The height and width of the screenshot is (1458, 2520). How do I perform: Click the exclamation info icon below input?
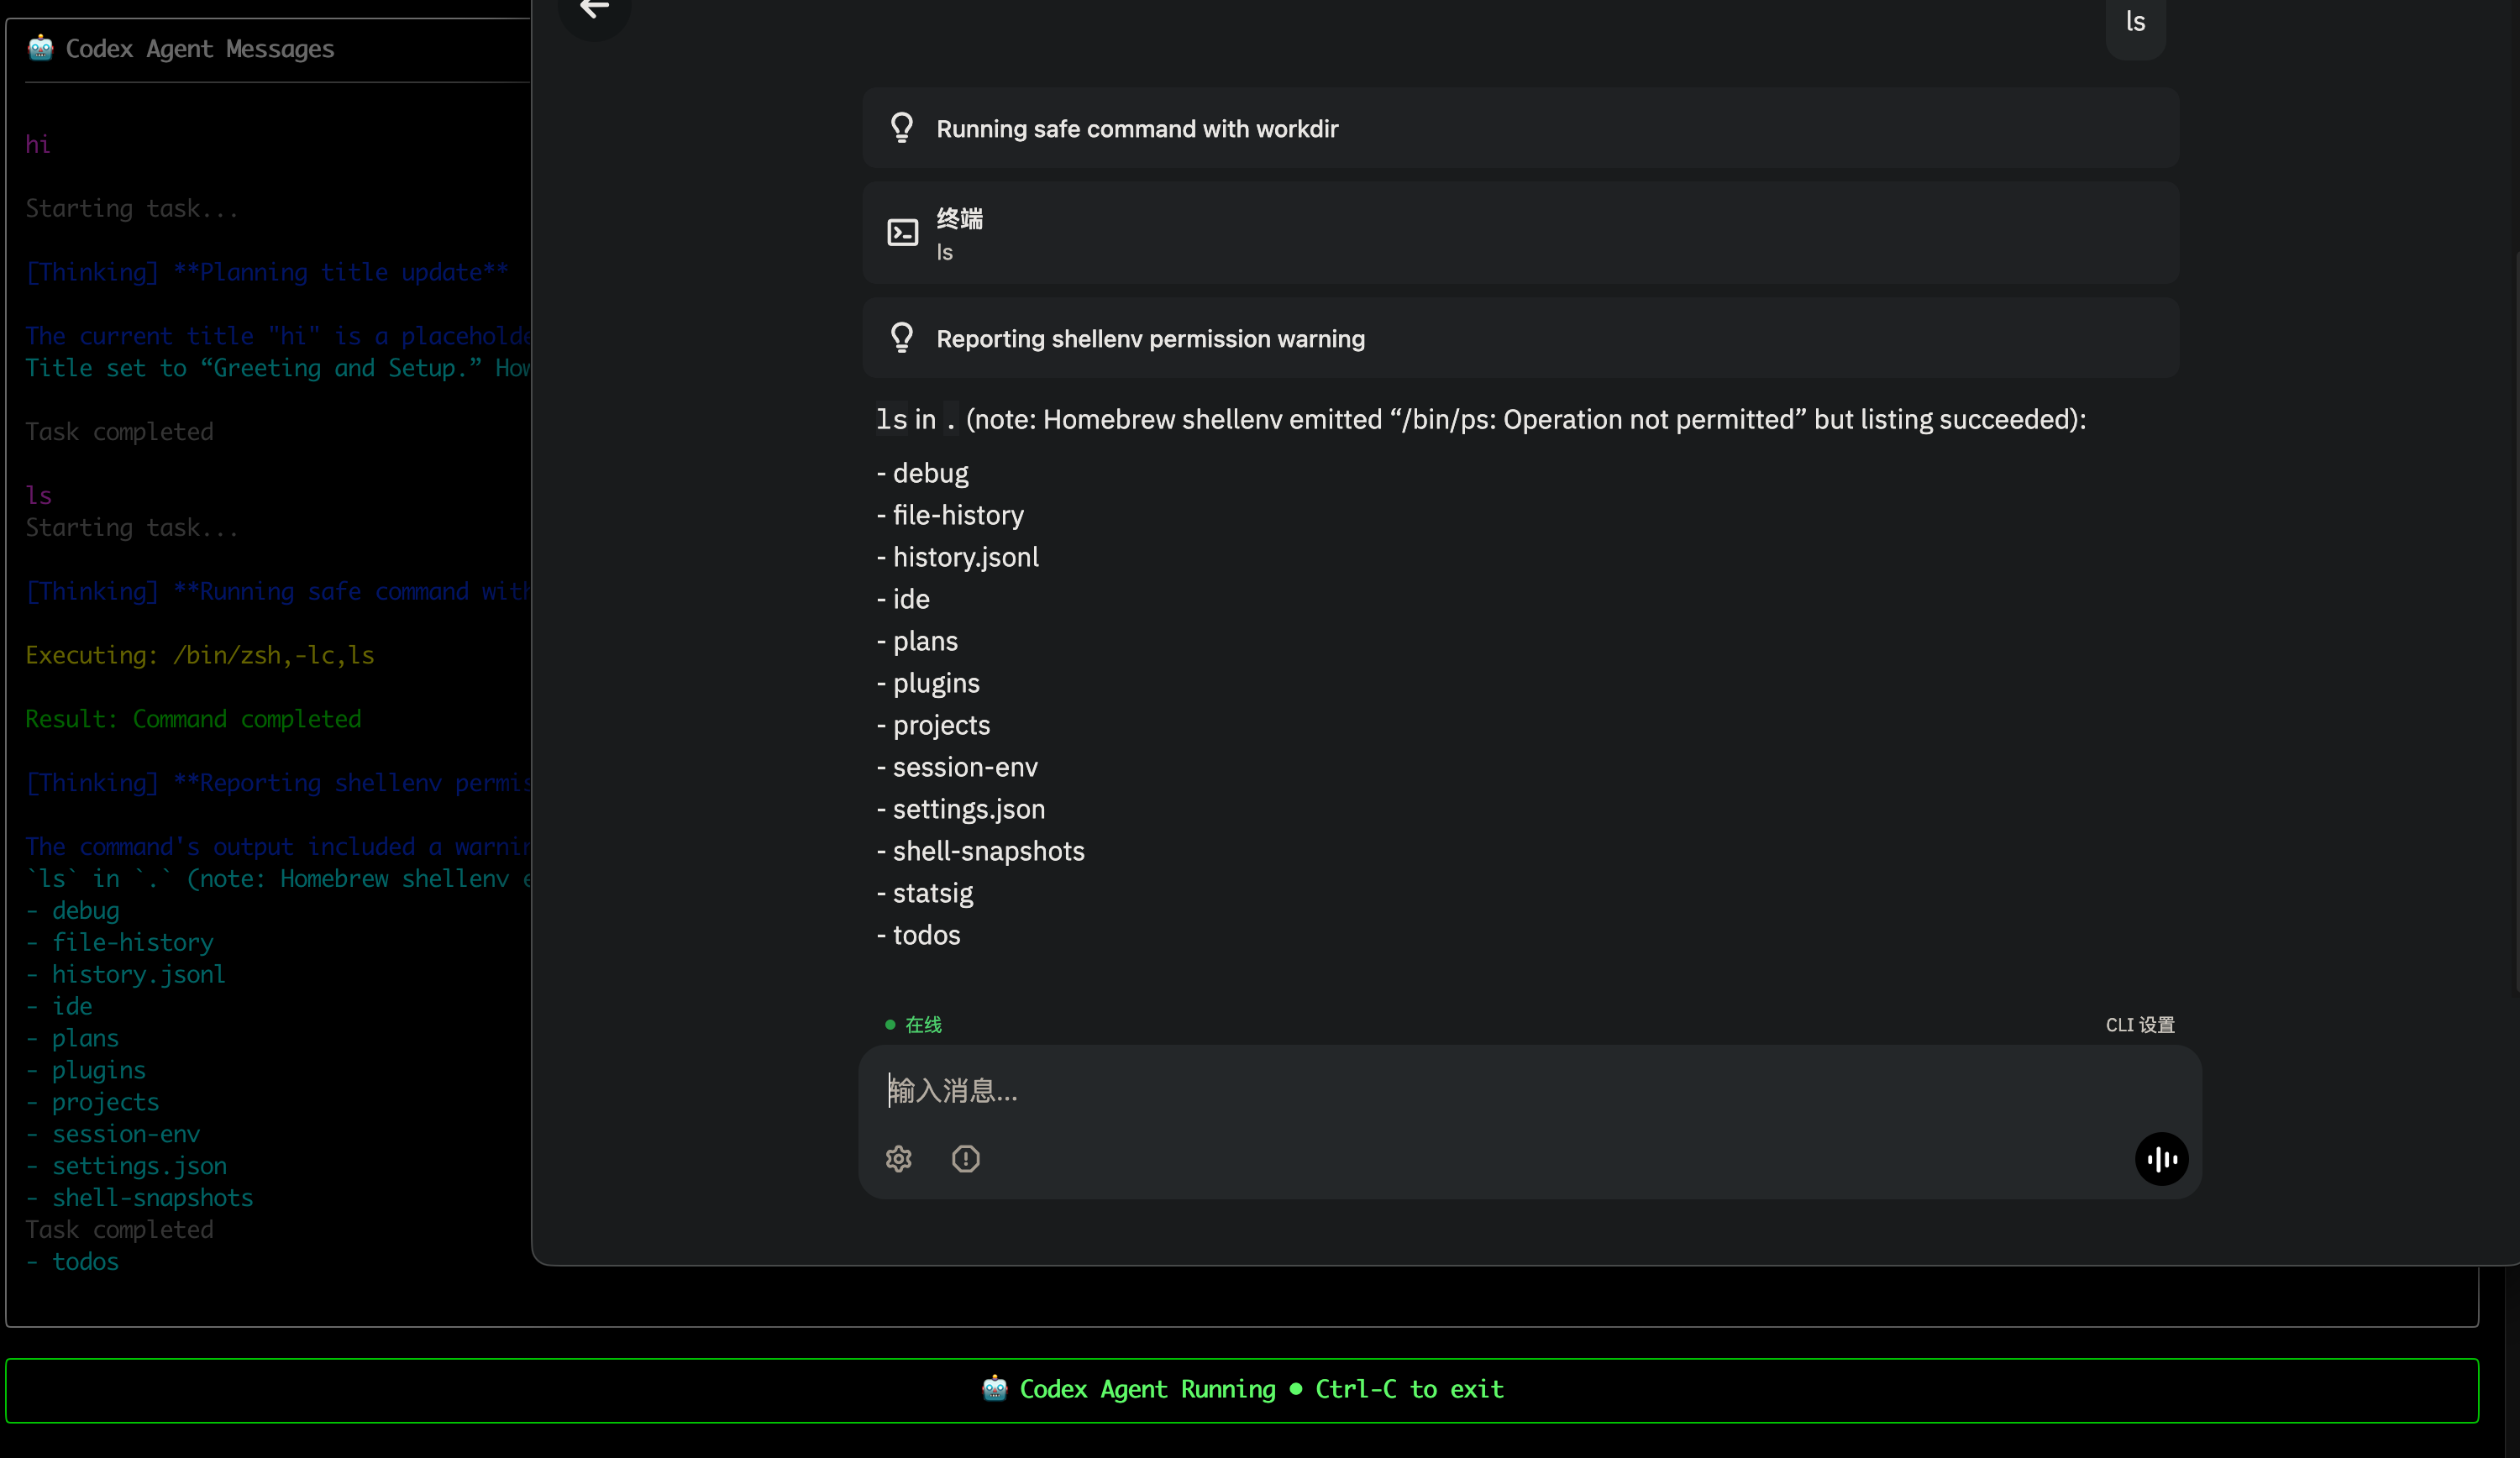click(965, 1159)
